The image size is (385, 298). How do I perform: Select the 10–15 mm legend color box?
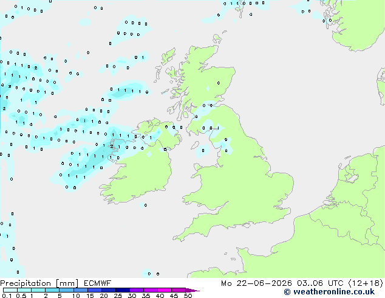pyautogui.click(x=80, y=290)
